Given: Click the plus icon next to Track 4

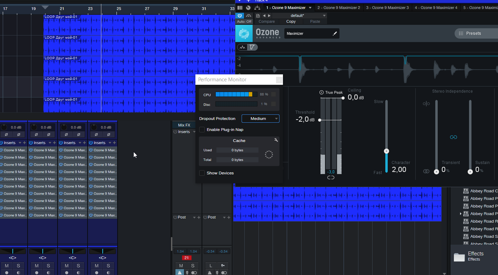Looking at the screenshot, I should click(248, 1).
